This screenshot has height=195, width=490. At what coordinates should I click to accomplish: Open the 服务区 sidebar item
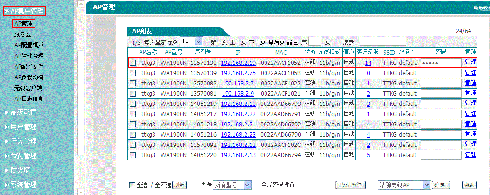(22, 35)
